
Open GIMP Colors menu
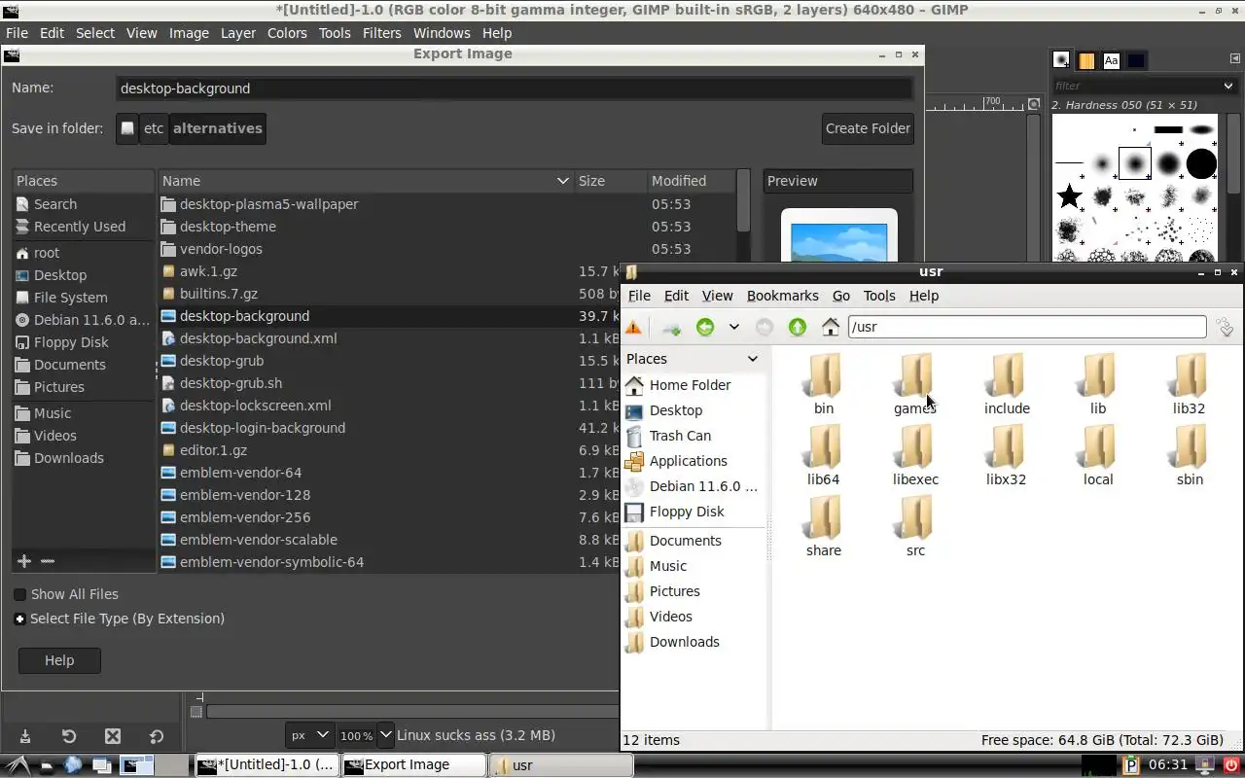point(287,32)
